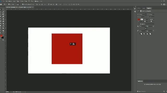
Task: Select the Clone Stamp tool
Action: tap(3, 19)
